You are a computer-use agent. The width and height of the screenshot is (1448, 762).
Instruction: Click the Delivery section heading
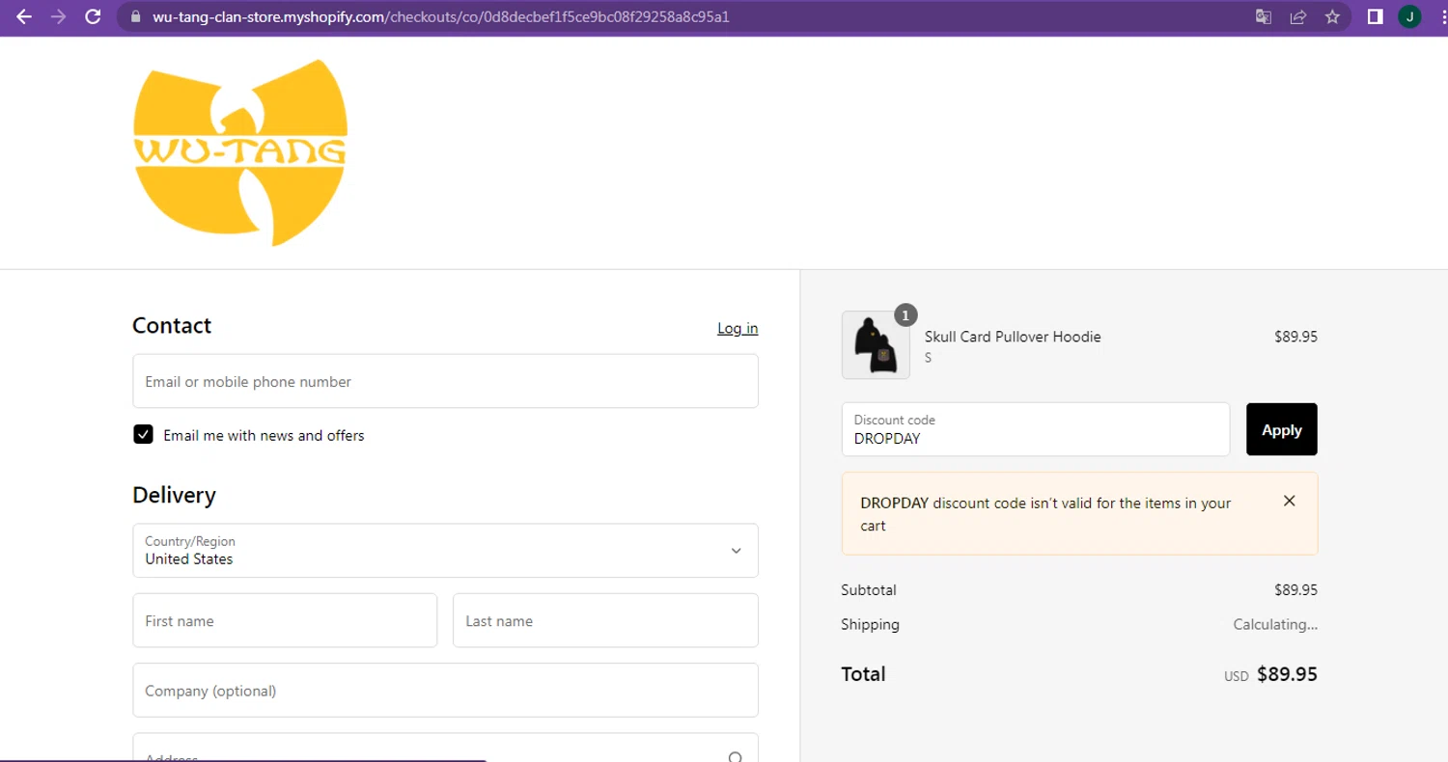[174, 495]
